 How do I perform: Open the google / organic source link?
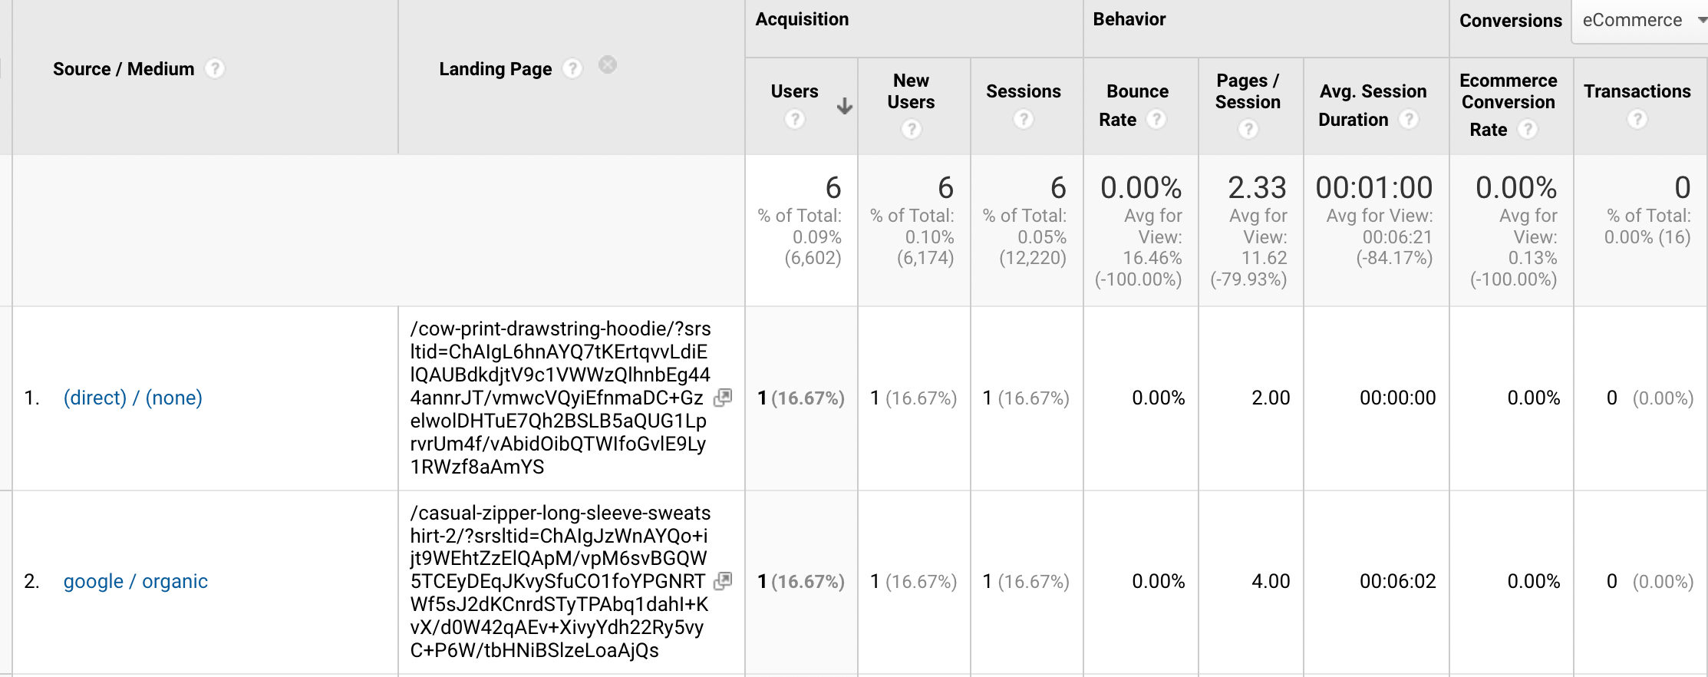136,581
